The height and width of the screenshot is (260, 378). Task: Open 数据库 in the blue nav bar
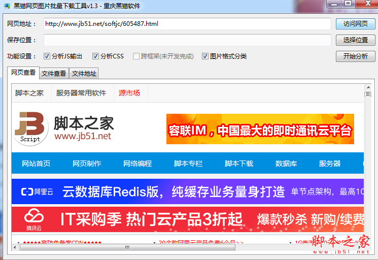coord(286,164)
